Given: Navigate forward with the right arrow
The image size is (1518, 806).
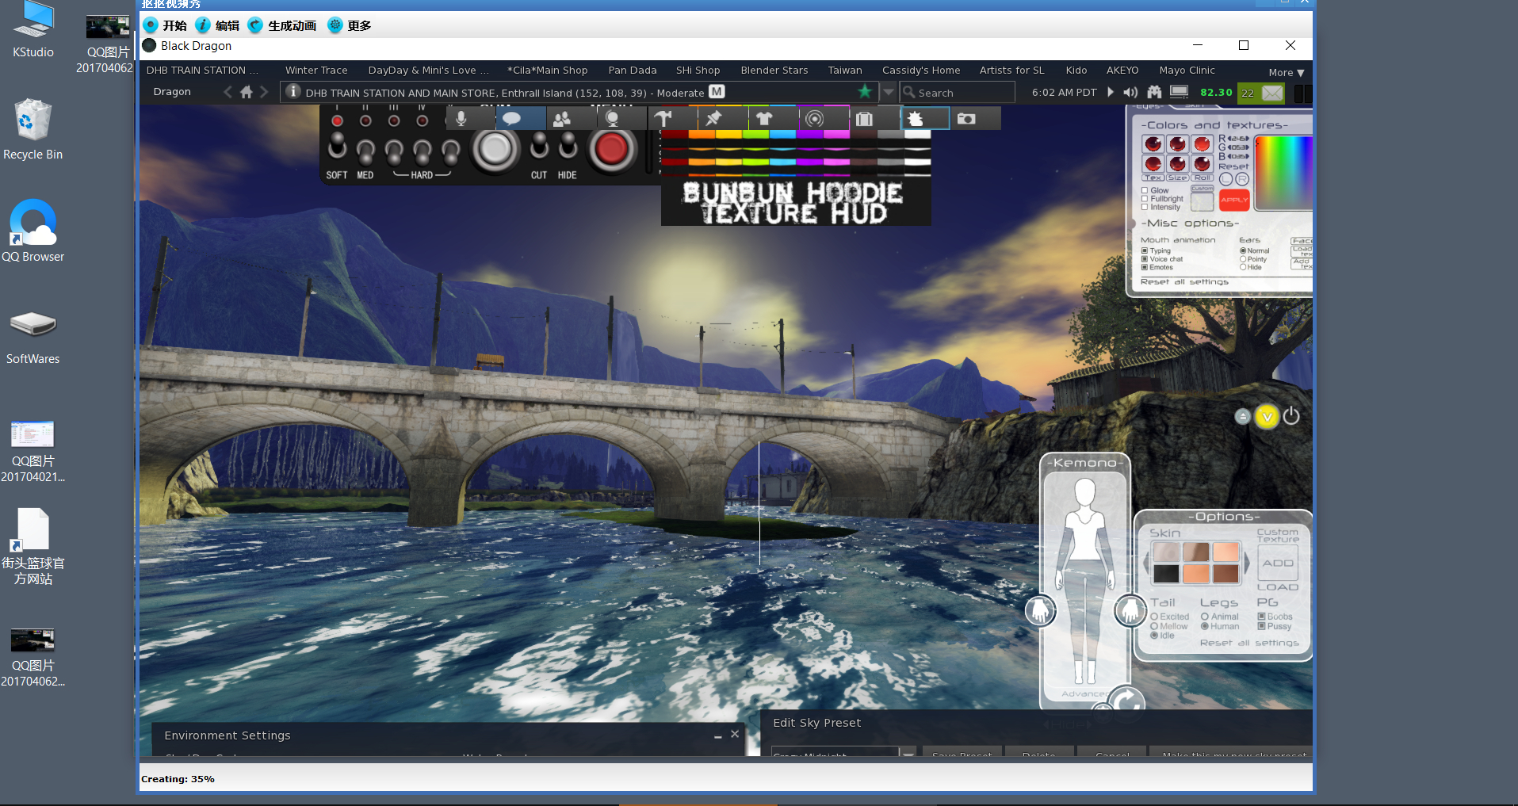Looking at the screenshot, I should pos(264,92).
